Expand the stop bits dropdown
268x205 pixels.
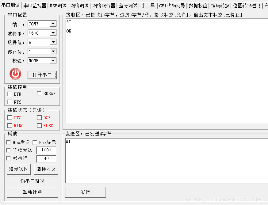coord(53,51)
